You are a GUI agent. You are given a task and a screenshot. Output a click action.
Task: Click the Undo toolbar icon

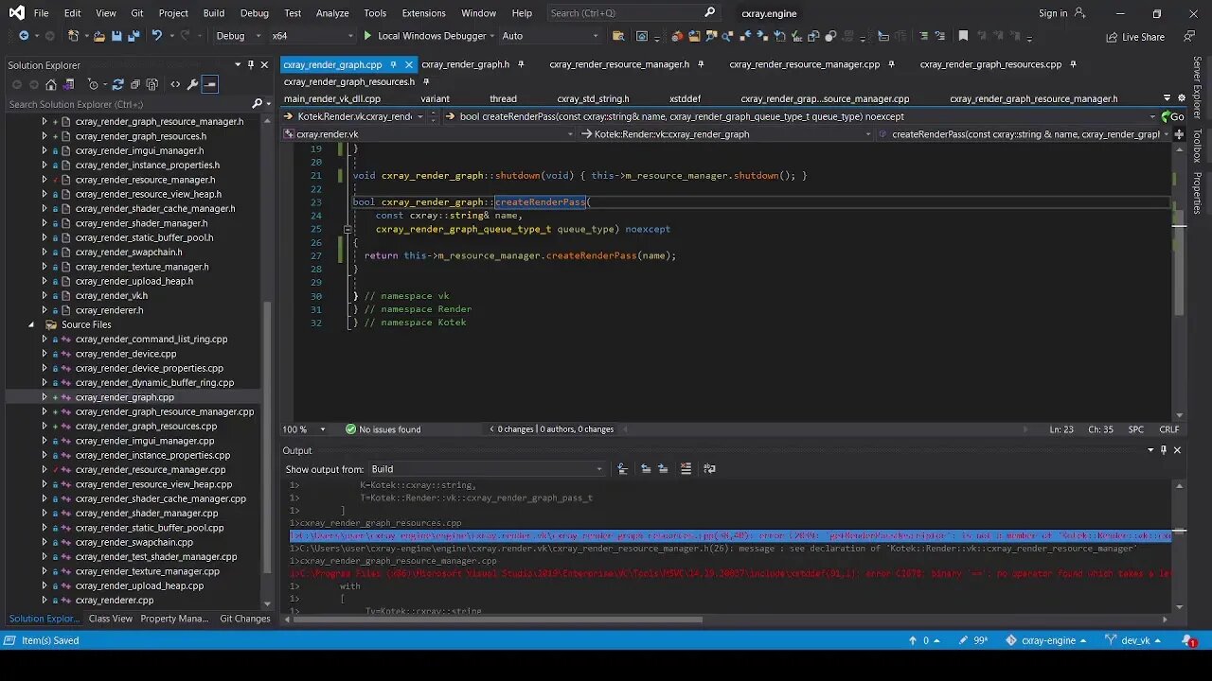point(156,36)
